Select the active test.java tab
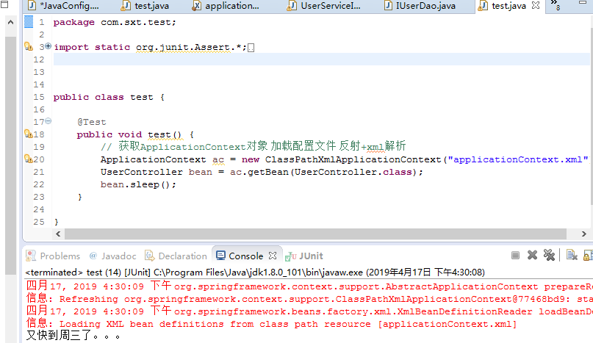Viewport: 593px width, 343px height. pyautogui.click(x=503, y=6)
